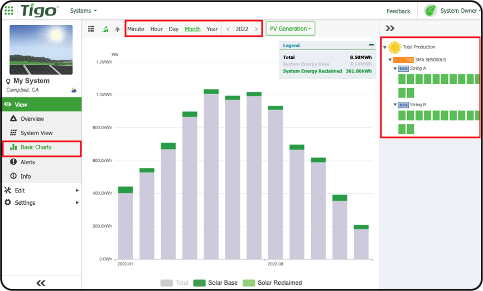483x291 pixels.
Task: Click the String A panel icon
Action: (x=403, y=68)
